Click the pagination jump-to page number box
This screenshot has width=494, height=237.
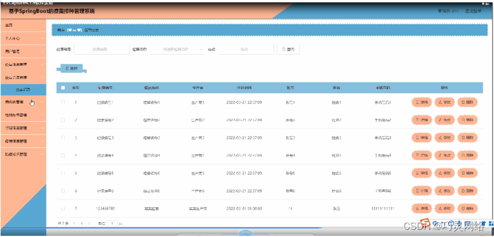[x=112, y=223]
